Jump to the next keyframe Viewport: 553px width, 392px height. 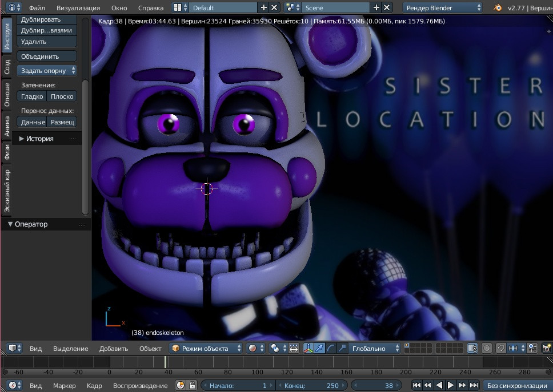click(x=462, y=385)
